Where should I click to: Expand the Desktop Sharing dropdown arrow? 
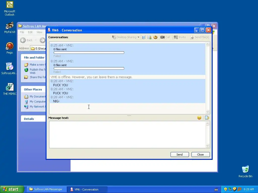[138, 37]
